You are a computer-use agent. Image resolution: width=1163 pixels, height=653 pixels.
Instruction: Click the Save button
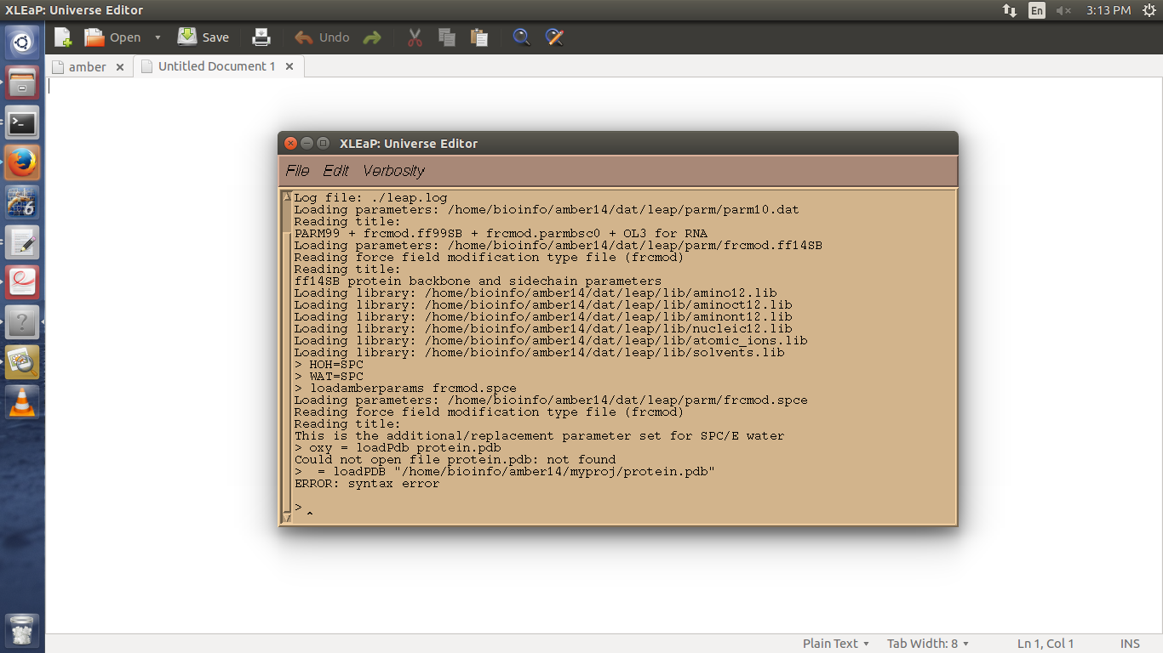coord(203,37)
